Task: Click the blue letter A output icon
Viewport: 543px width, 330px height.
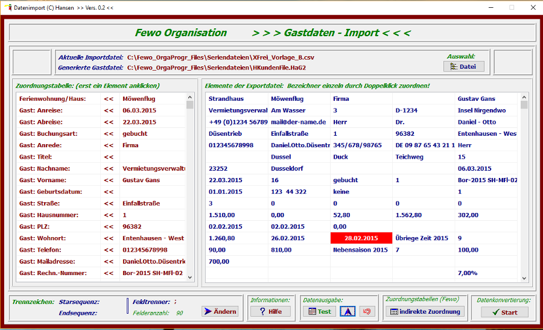Action: click(x=348, y=311)
